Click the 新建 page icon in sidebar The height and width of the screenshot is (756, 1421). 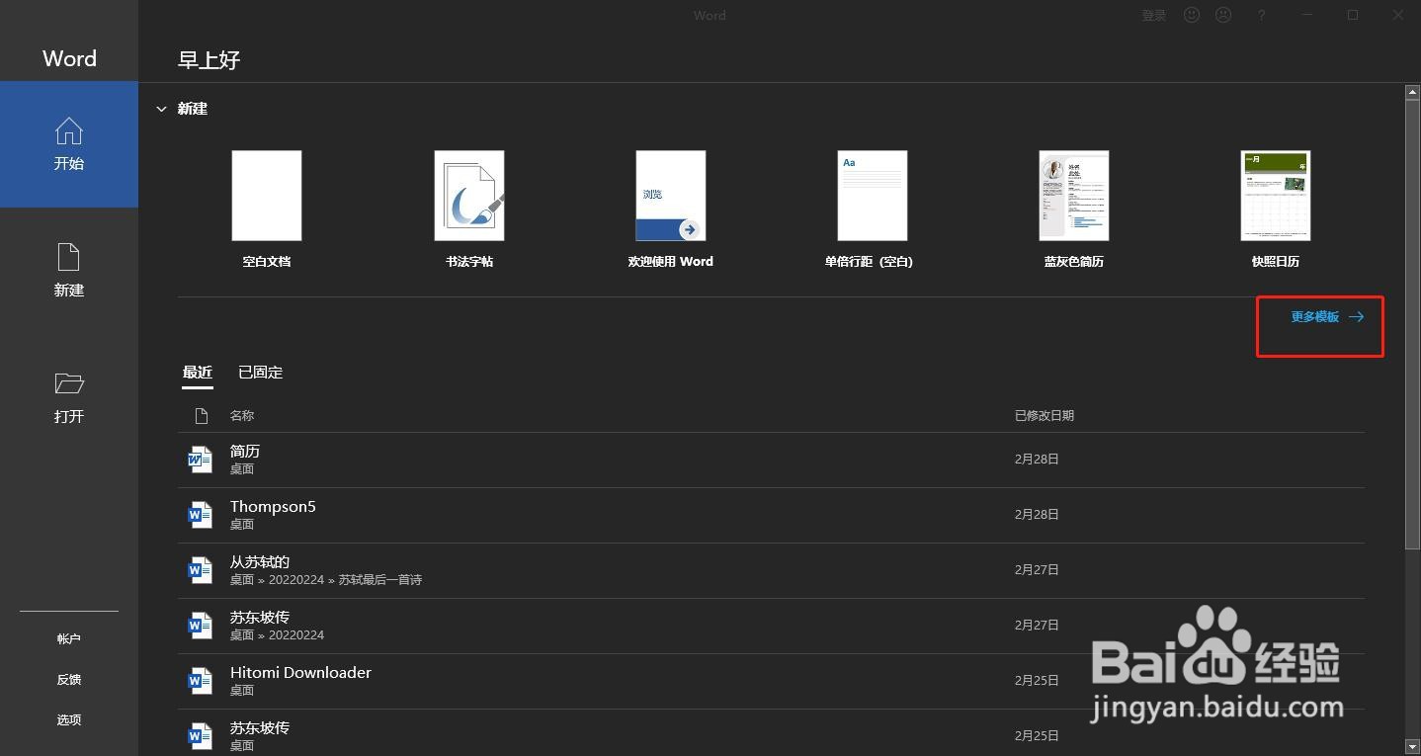click(69, 257)
